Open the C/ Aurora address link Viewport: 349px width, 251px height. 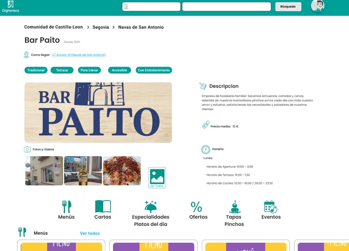point(79,54)
